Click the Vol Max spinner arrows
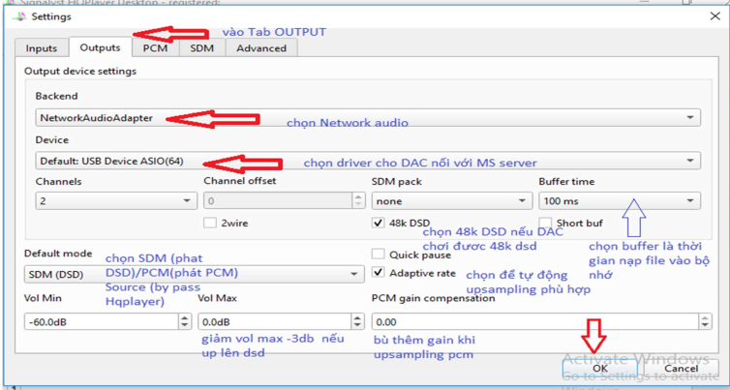This screenshot has width=730, height=390. [x=357, y=321]
